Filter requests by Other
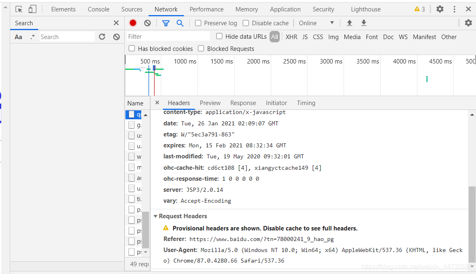 (x=449, y=37)
